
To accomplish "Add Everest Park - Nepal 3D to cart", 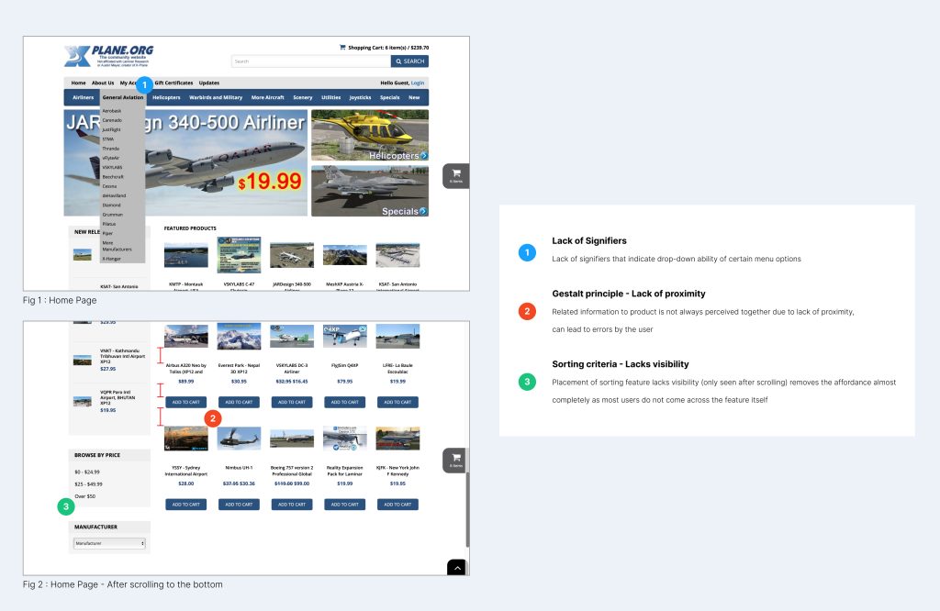I will pos(239,402).
